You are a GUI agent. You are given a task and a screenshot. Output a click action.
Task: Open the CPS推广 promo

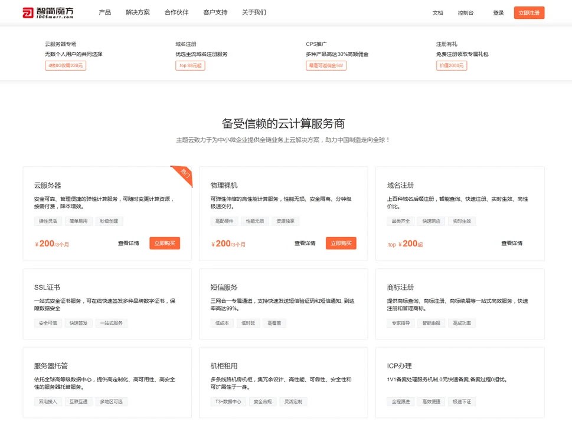(x=316, y=44)
